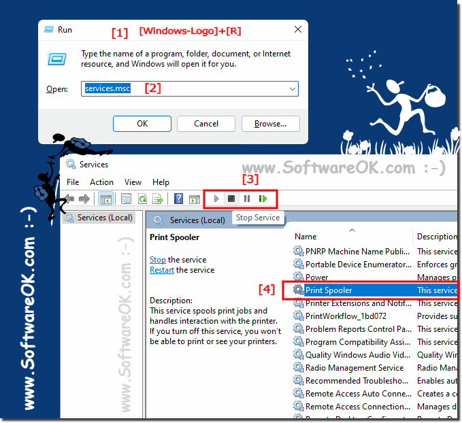This screenshot has height=423, width=462.
Task: Select the Recommended Troublesho... service
Action: click(357, 381)
